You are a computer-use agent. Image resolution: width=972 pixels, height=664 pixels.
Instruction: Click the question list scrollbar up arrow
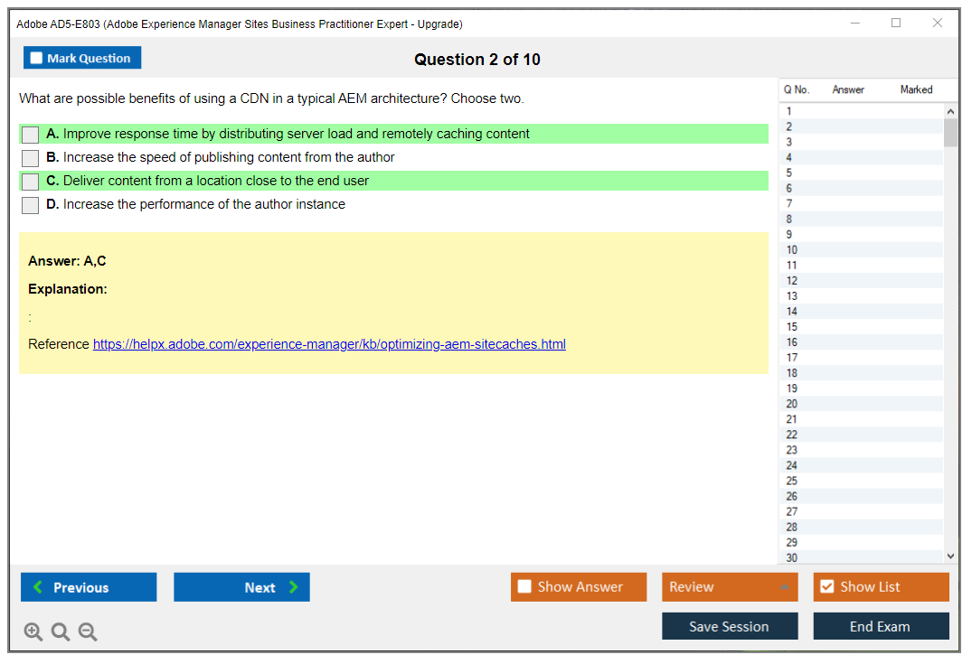coord(950,111)
